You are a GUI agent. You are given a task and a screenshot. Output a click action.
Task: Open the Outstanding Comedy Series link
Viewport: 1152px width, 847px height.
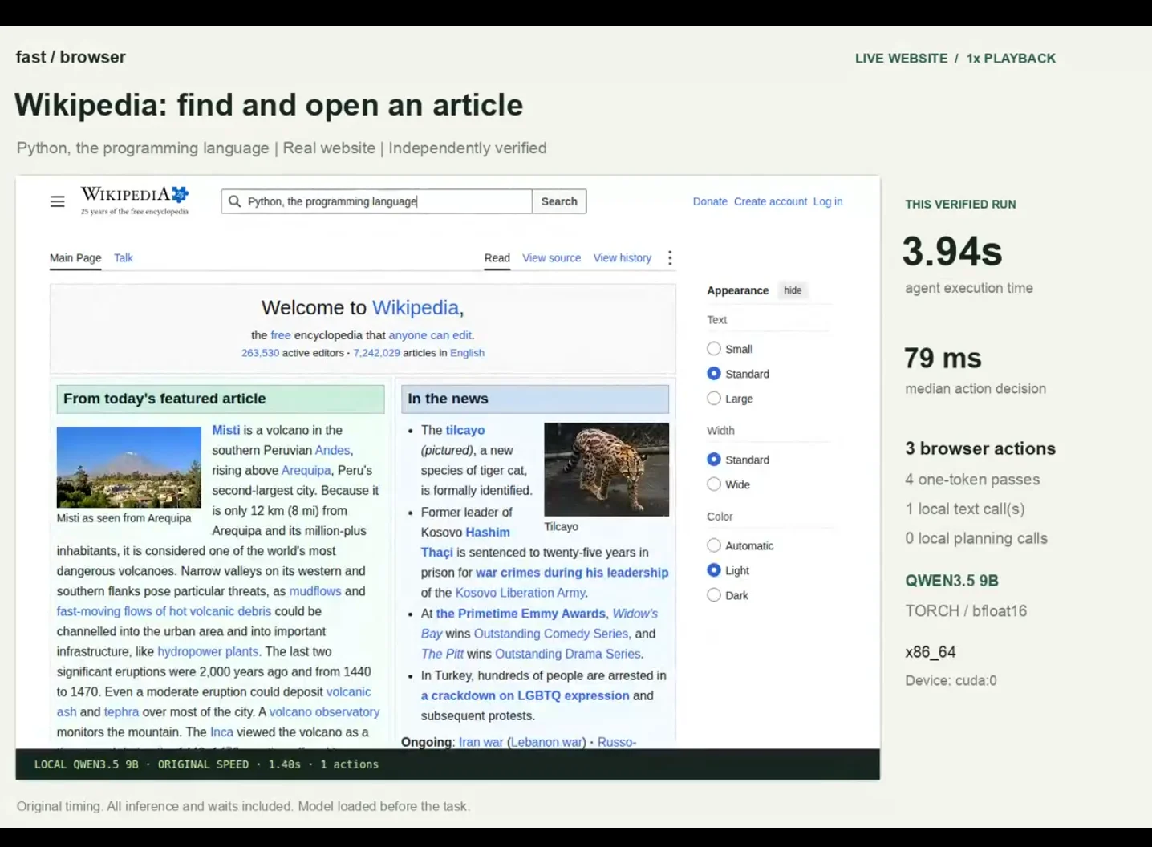pyautogui.click(x=551, y=634)
